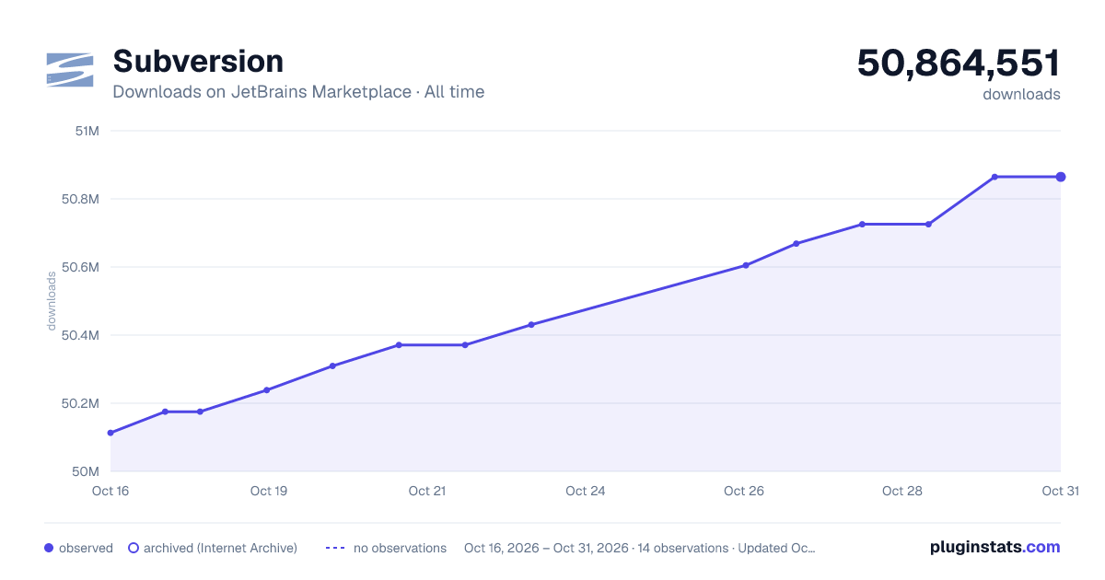Click the Oct 31 x-axis label

click(x=1061, y=491)
